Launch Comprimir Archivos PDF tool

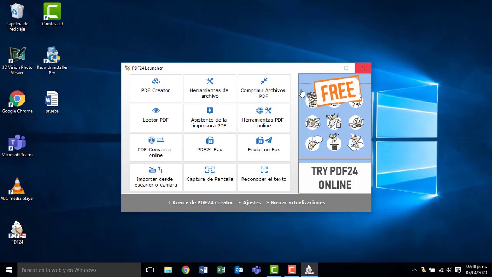264,88
